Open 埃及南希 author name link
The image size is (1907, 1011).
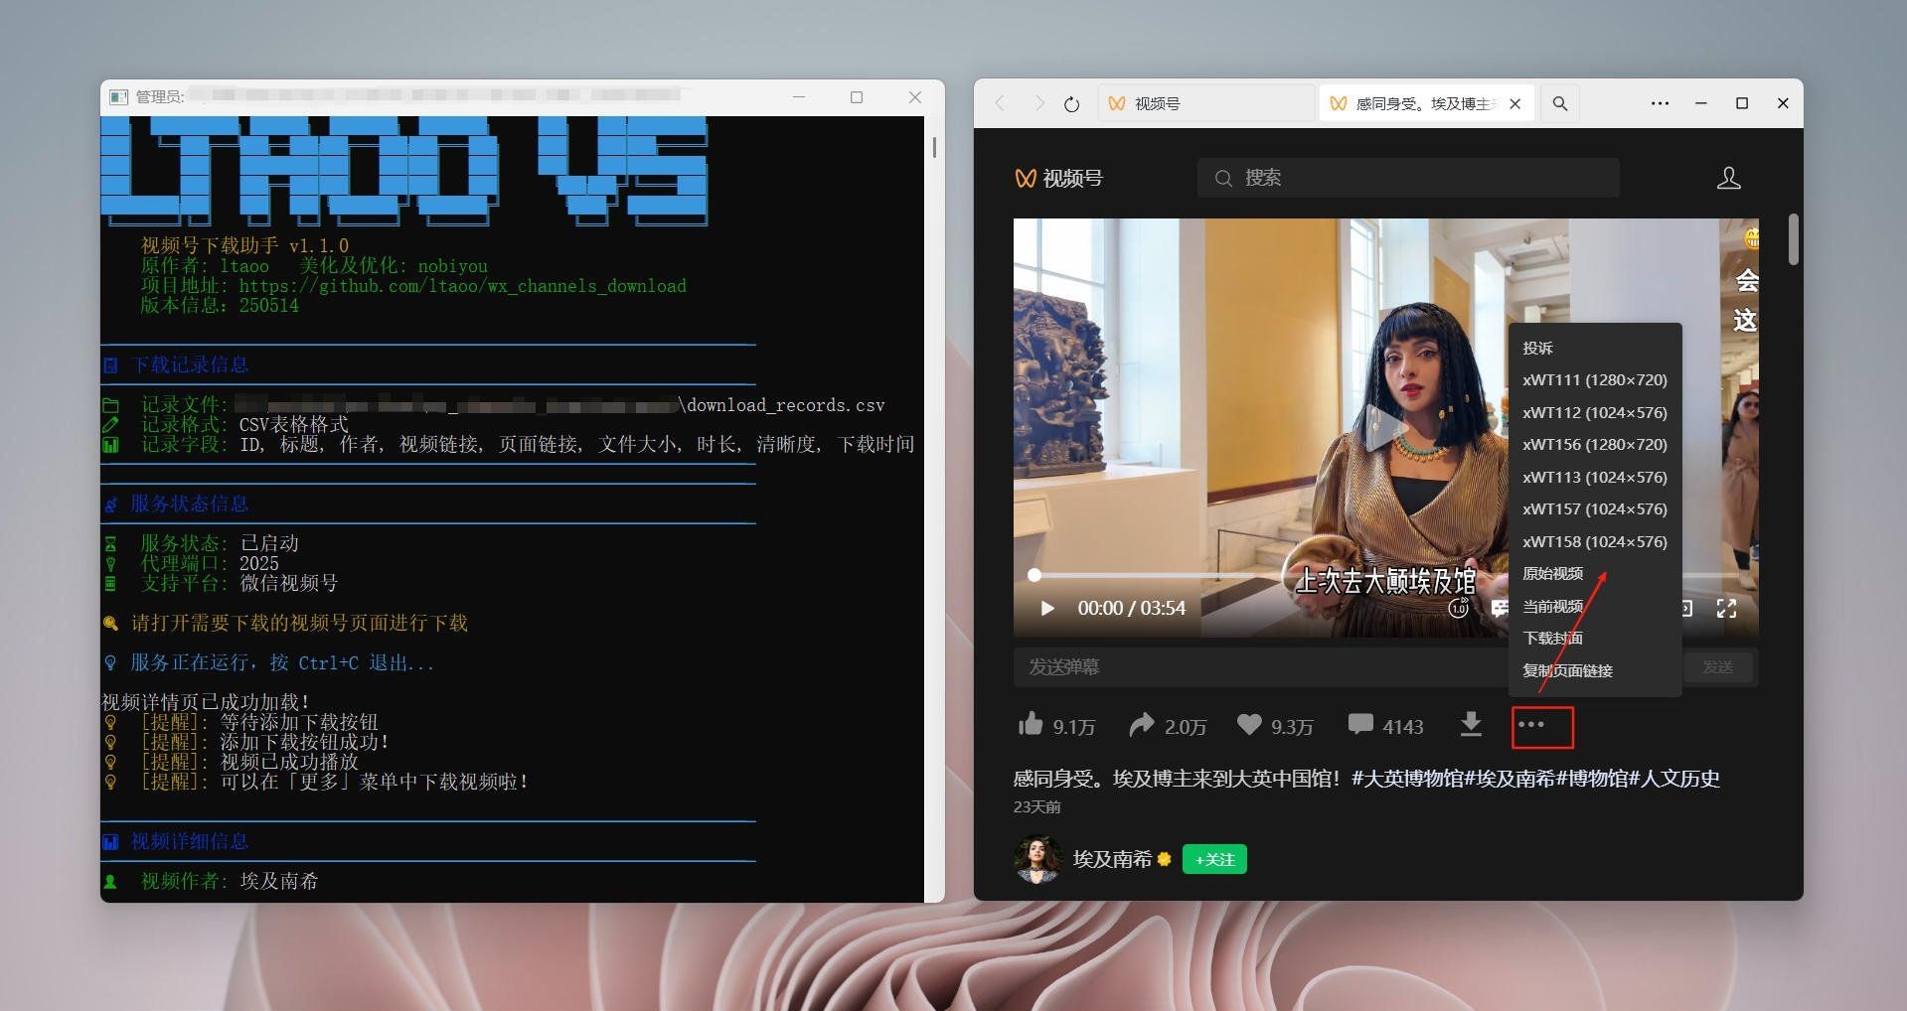point(1112,859)
